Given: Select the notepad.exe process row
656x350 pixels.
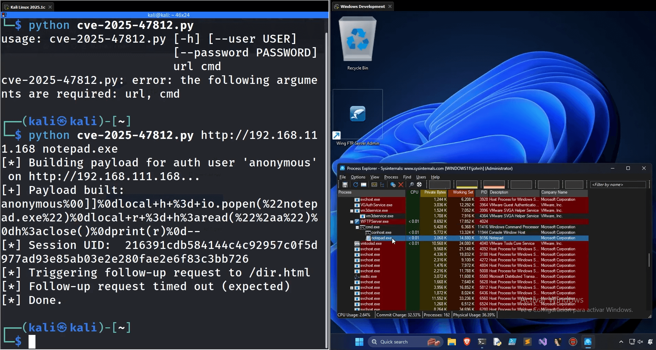Looking at the screenshot, I should point(463,238).
